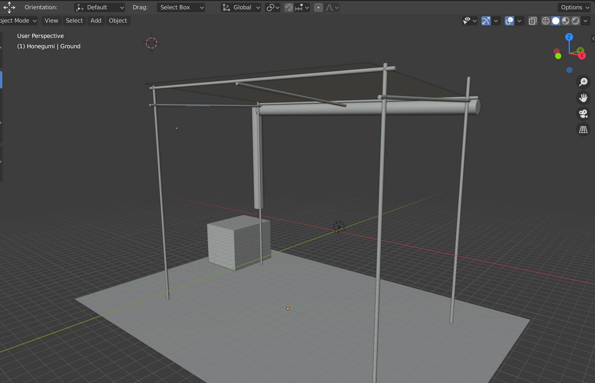Expand the Global transform orientation dropdown
595x383 pixels.
pos(240,7)
